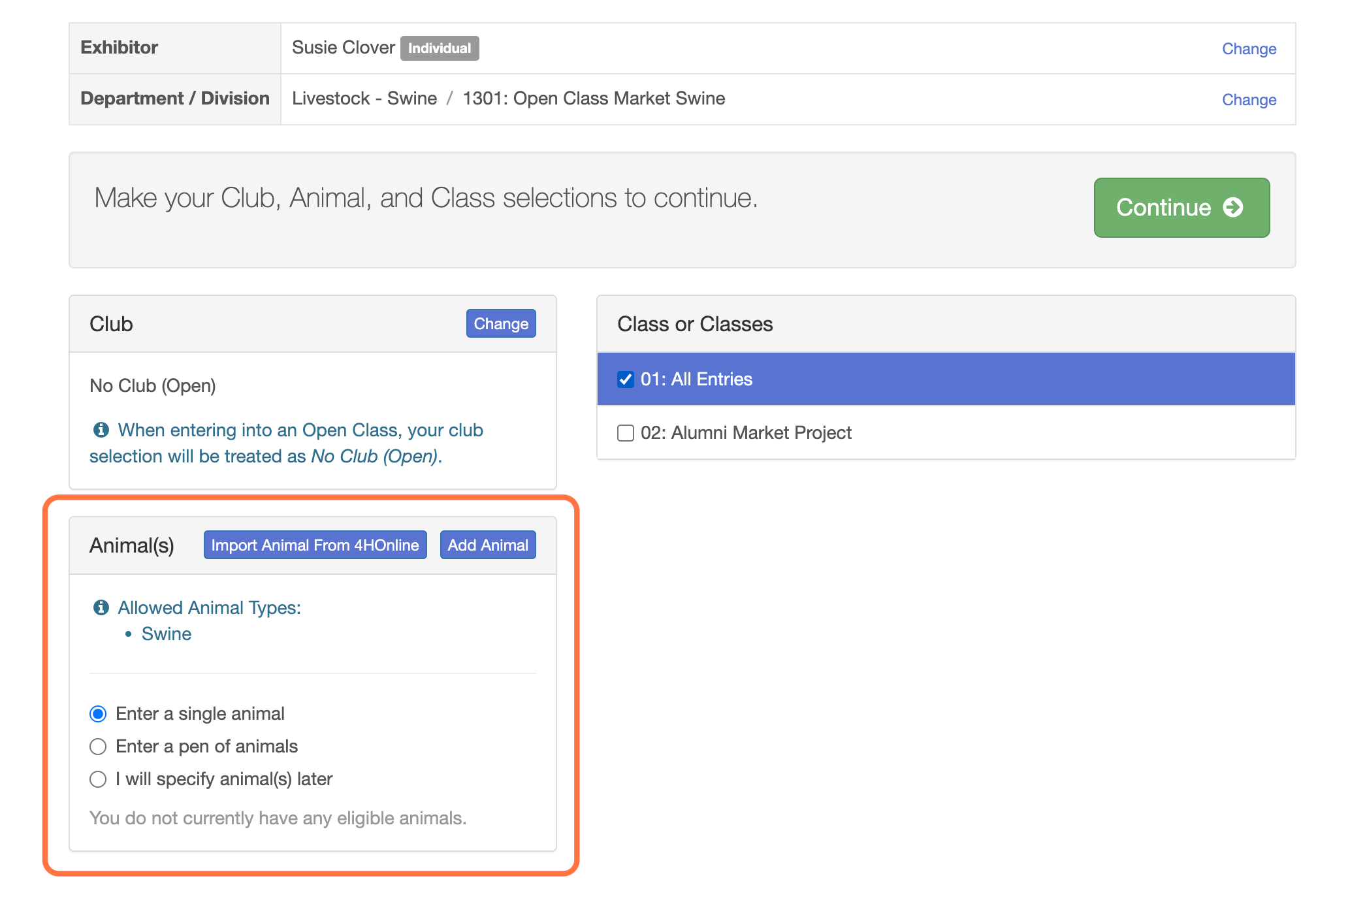Click the Exhibitor row label
1365x904 pixels.
[x=120, y=48]
